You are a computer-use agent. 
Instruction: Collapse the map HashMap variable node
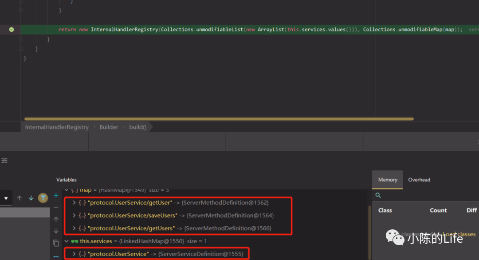pyautogui.click(x=67, y=190)
